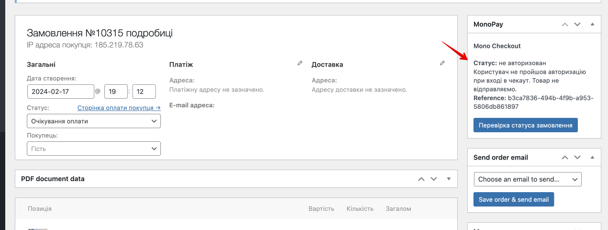The width and height of the screenshot is (608, 230).
Task: Move Send order email panel up
Action: (565, 157)
